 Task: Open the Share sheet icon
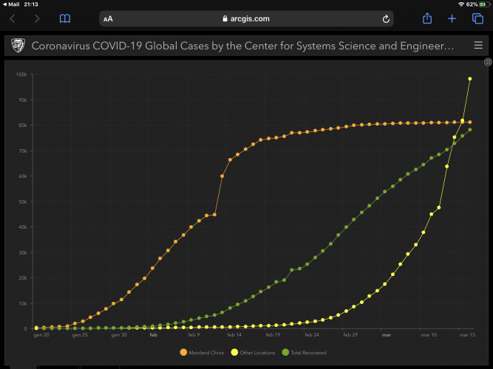(x=427, y=18)
